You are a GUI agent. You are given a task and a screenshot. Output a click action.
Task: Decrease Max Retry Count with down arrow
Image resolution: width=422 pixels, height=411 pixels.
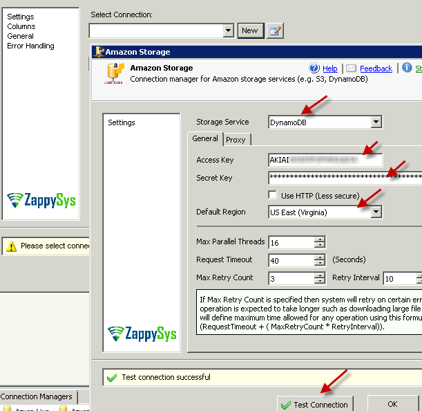320,281
